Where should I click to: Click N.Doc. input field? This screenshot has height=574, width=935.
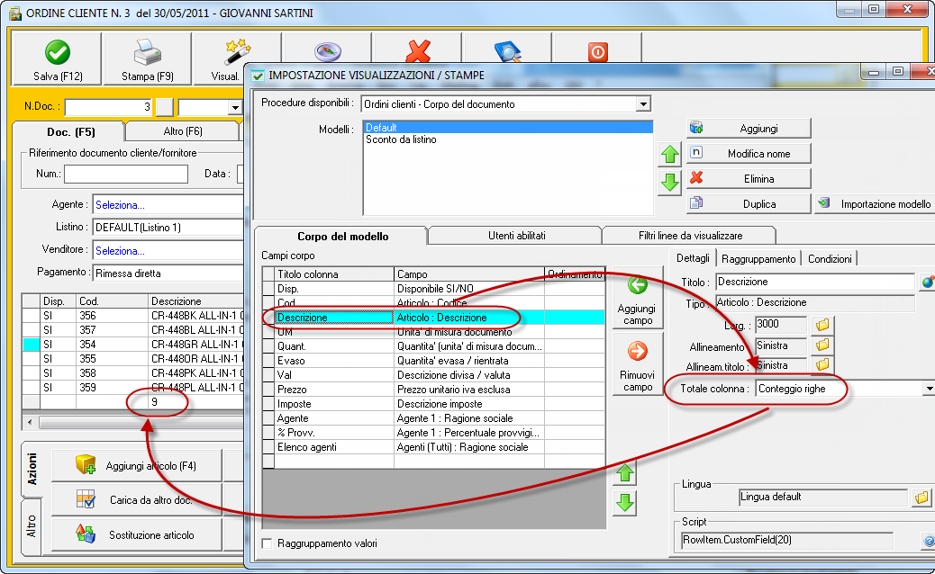[x=108, y=107]
